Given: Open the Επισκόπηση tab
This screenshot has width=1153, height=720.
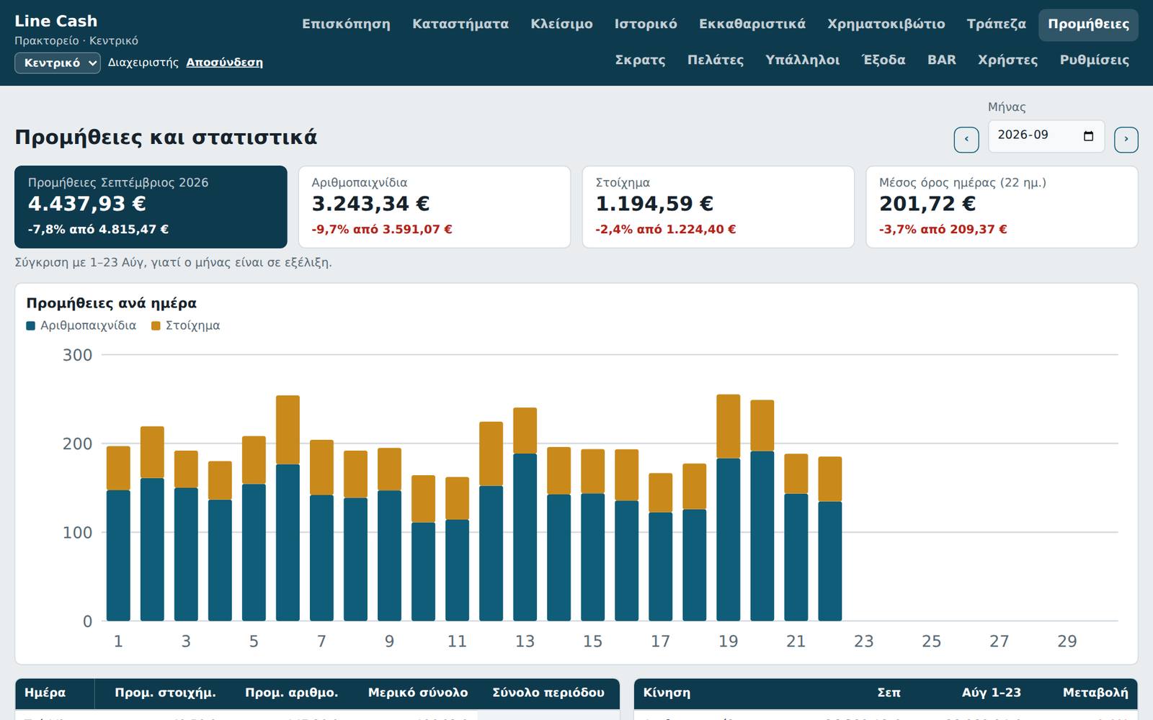Looking at the screenshot, I should click(346, 24).
